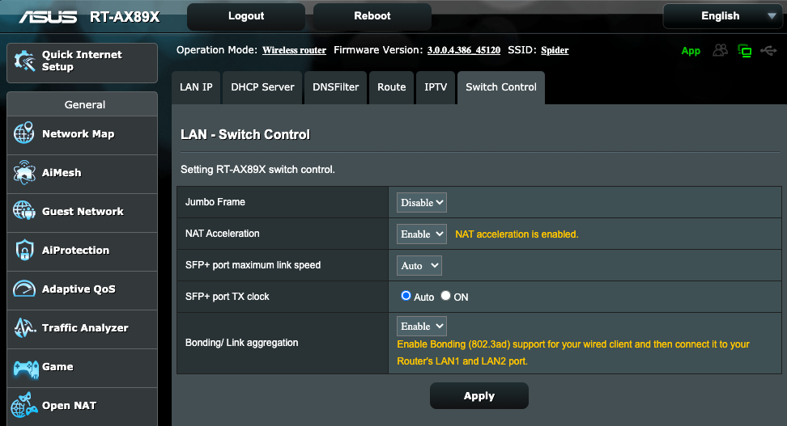Click the Logout button
The image size is (787, 426).
coord(246,16)
